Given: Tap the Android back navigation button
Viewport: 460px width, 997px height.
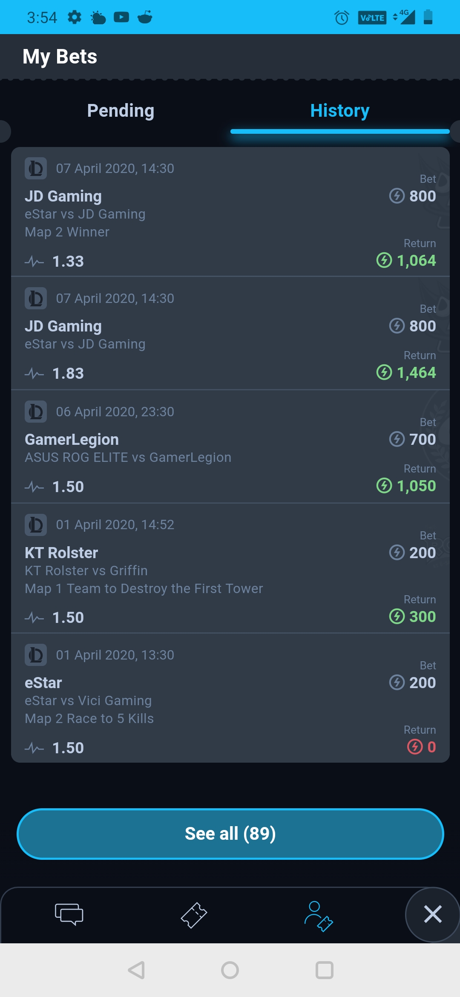Looking at the screenshot, I should pos(136,970).
